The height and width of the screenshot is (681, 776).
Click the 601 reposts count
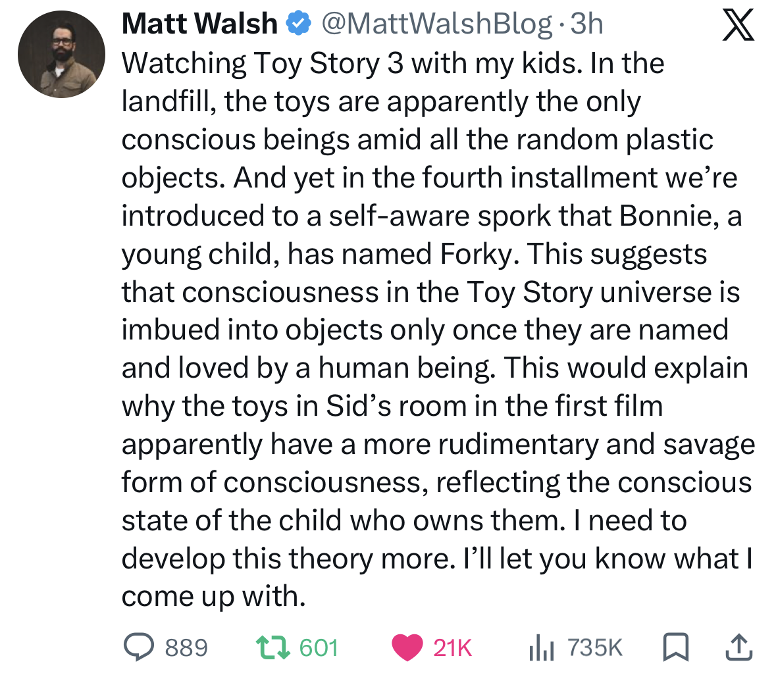[319, 647]
